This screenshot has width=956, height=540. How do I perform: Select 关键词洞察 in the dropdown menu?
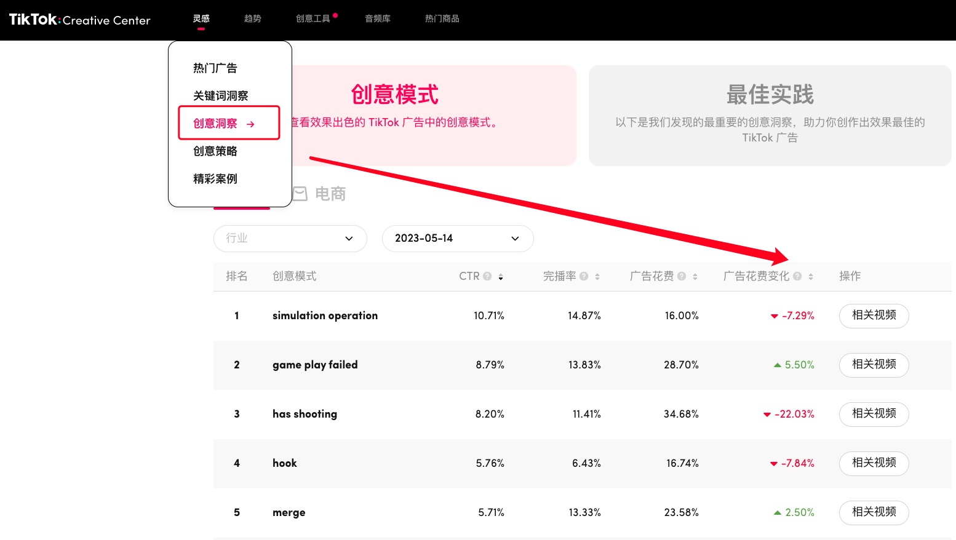point(220,95)
